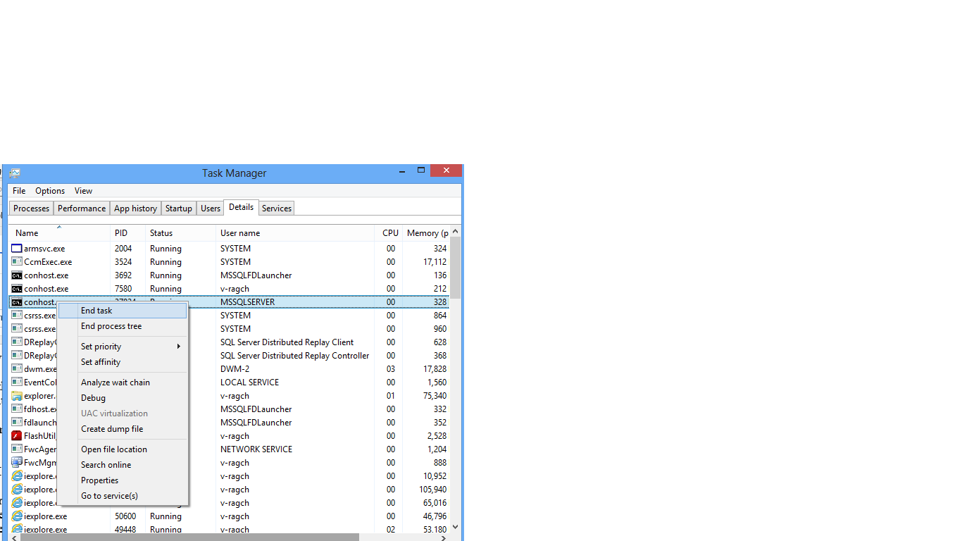Select Search online from the context menu

tap(123, 465)
